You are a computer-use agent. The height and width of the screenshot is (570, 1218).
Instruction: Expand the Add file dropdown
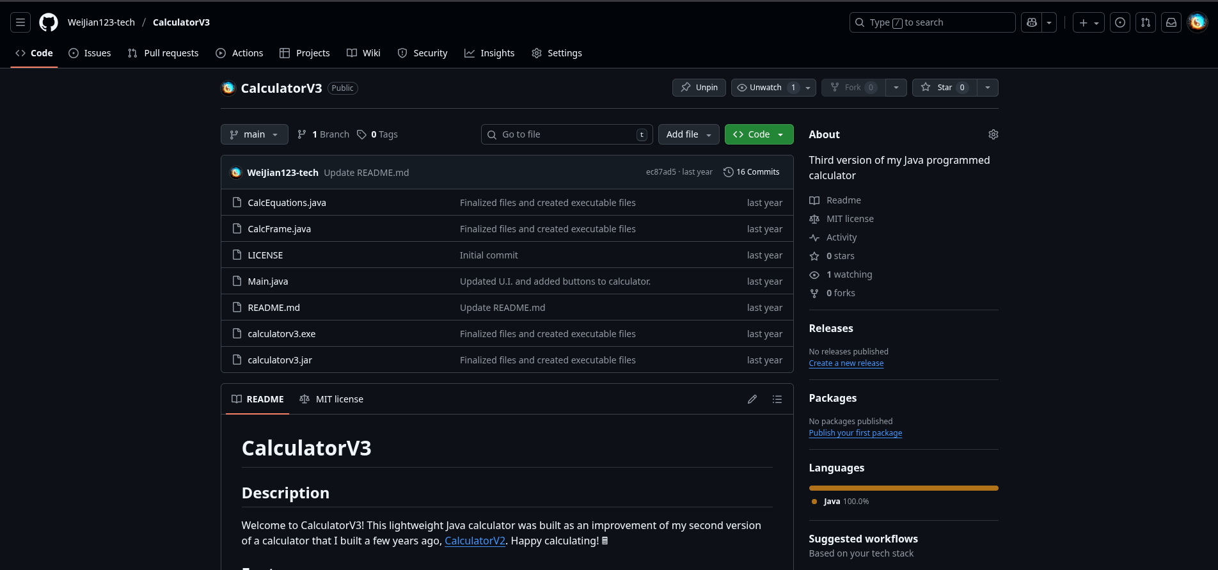pyautogui.click(x=689, y=134)
